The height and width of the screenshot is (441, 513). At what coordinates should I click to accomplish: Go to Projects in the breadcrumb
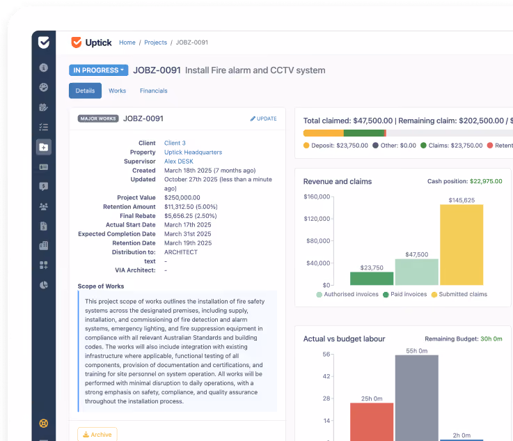point(155,42)
